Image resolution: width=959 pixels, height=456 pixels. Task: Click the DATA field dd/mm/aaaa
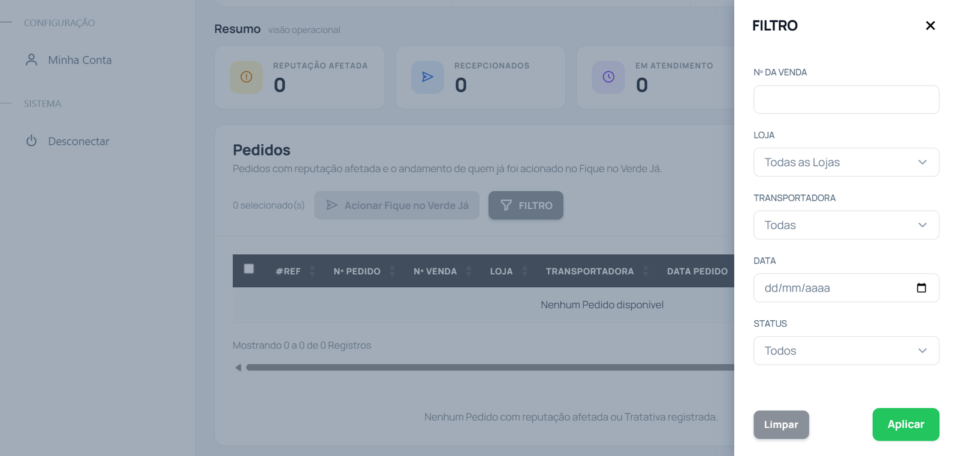pyautogui.click(x=846, y=288)
